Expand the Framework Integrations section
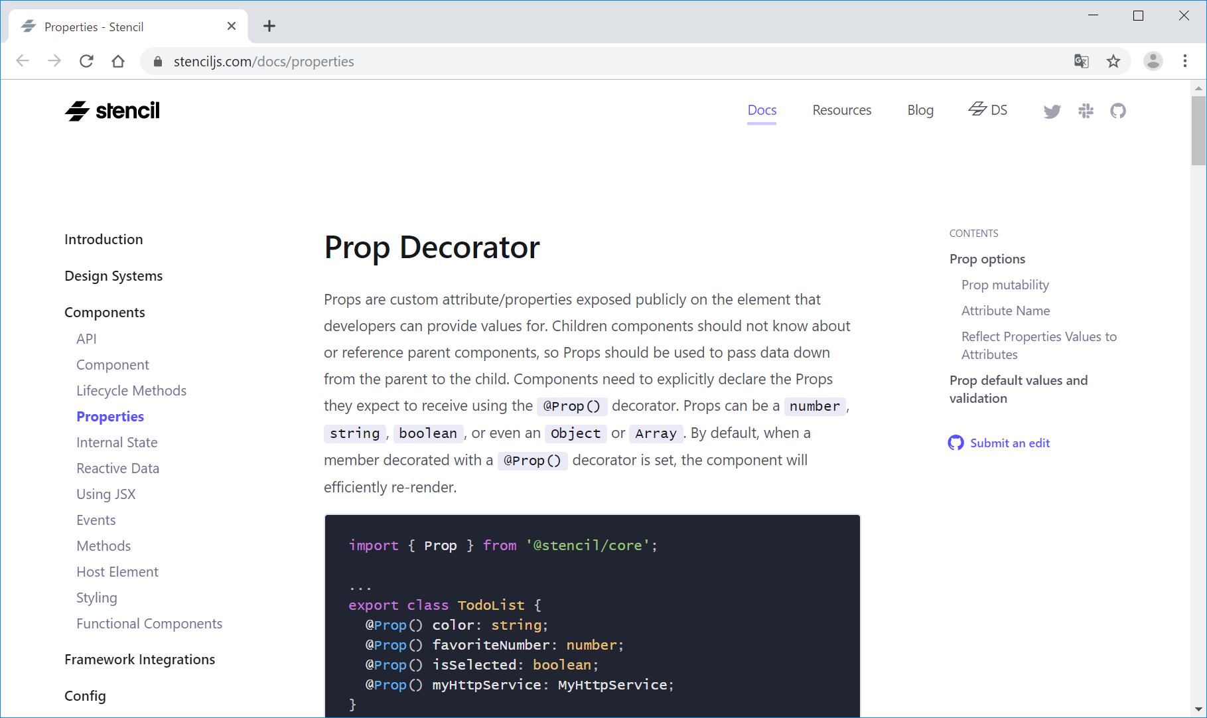The height and width of the screenshot is (718, 1207). click(x=139, y=660)
